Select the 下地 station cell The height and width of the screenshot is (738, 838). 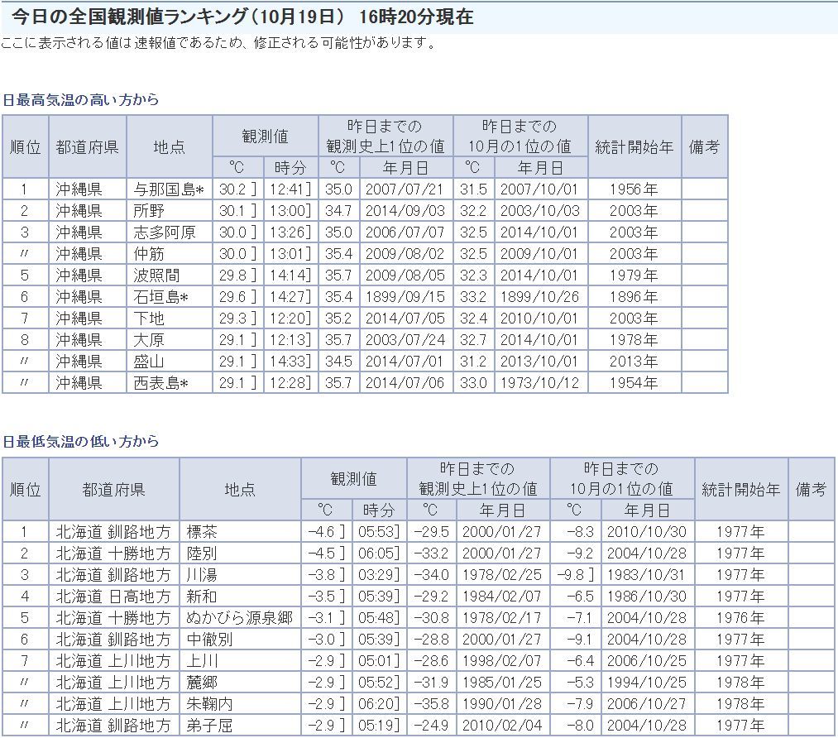(170, 318)
